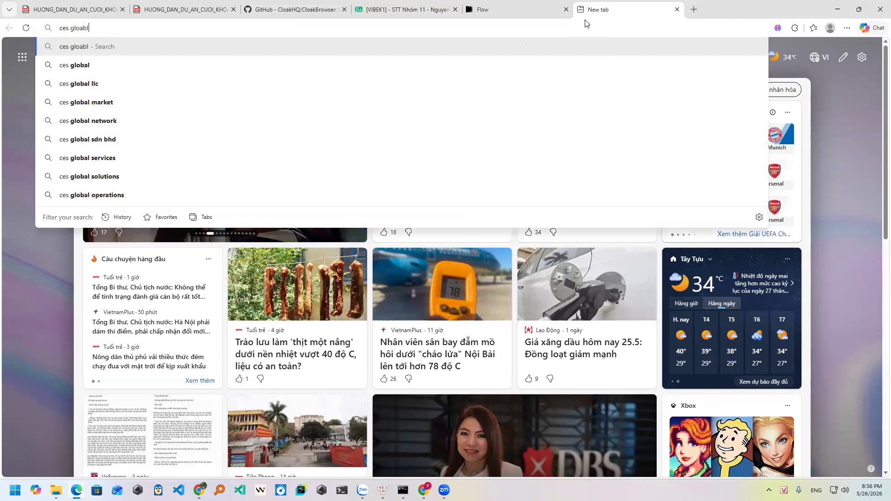This screenshot has height=501, width=891.
Task: Click the 34°C weather icon in header
Action: tap(783, 57)
